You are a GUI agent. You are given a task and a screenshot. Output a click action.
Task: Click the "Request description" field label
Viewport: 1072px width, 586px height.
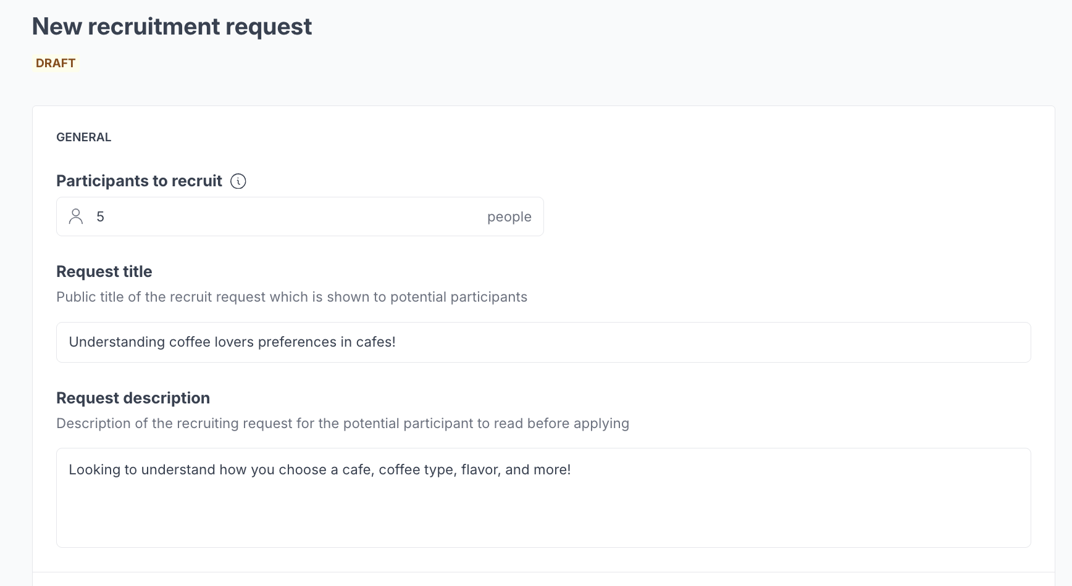[x=133, y=398]
